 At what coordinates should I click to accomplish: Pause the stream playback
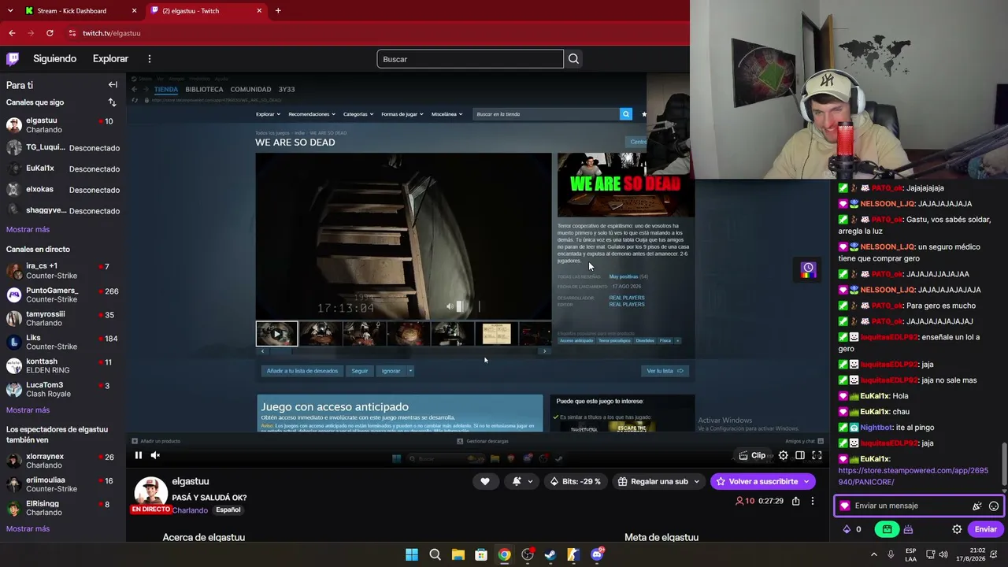click(138, 455)
